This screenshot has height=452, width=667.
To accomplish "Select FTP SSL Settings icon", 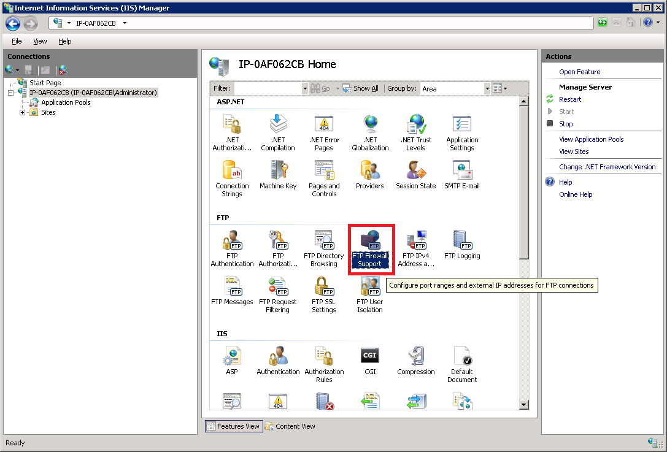I will pos(324,294).
